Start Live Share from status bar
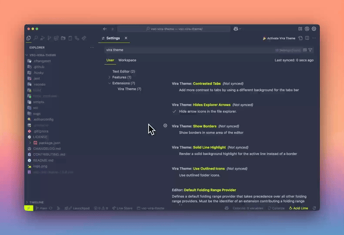 122,208
